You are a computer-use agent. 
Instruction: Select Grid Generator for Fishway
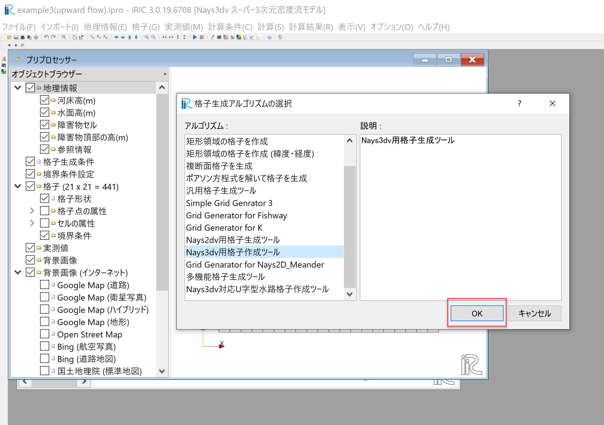264,215
